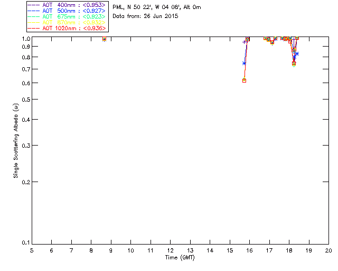Click the 1.0 y-axis tick label
Image resolution: width=338 pixels, height=271 pixels.
point(26,39)
